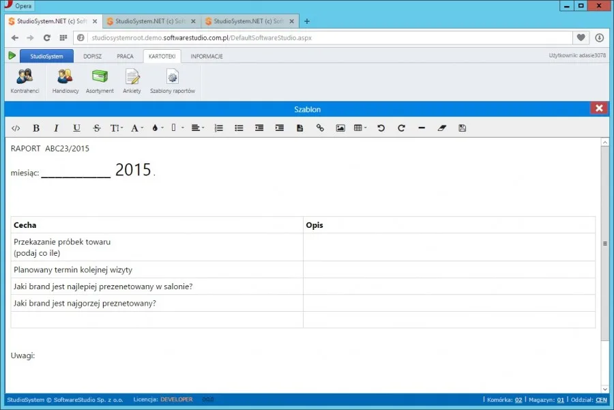The image size is (614, 410).
Task: Open the font family dropdown
Action: [137, 128]
